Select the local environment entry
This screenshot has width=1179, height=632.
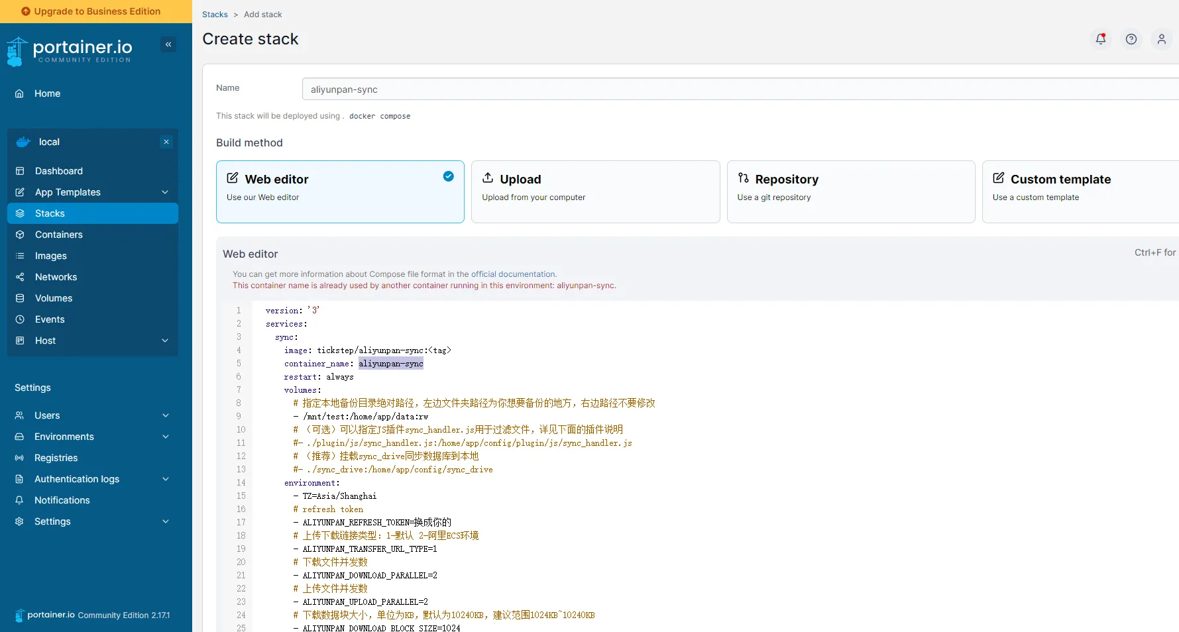[93, 142]
